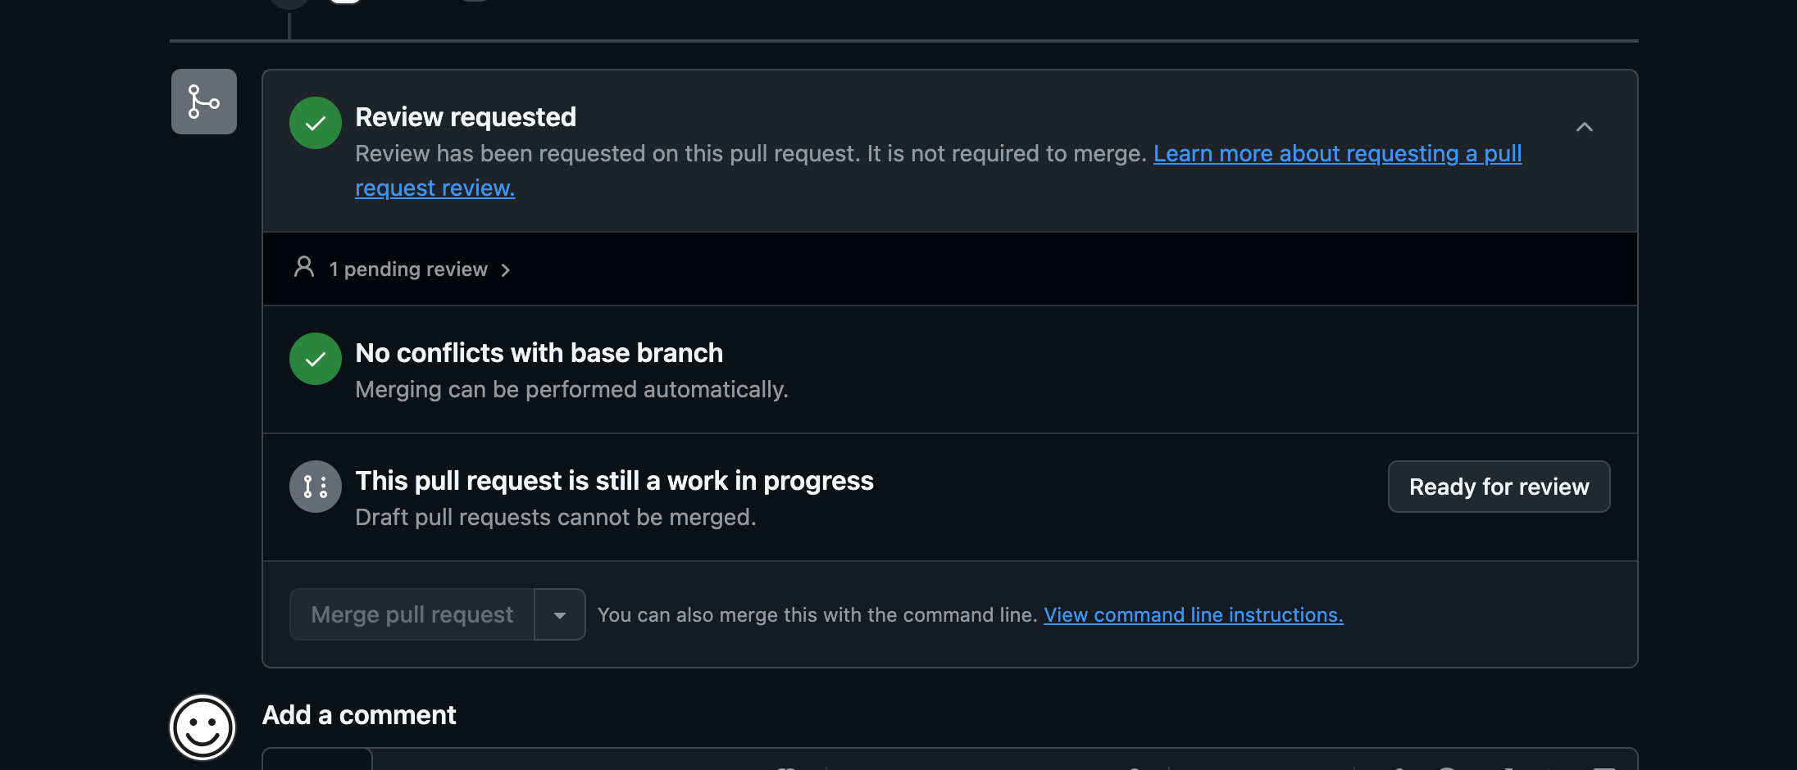Click the gray draft pull request icon
This screenshot has height=770, width=1797.
[x=316, y=487]
